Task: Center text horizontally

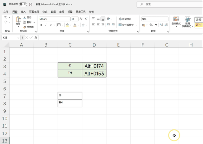Action: (x=98, y=25)
